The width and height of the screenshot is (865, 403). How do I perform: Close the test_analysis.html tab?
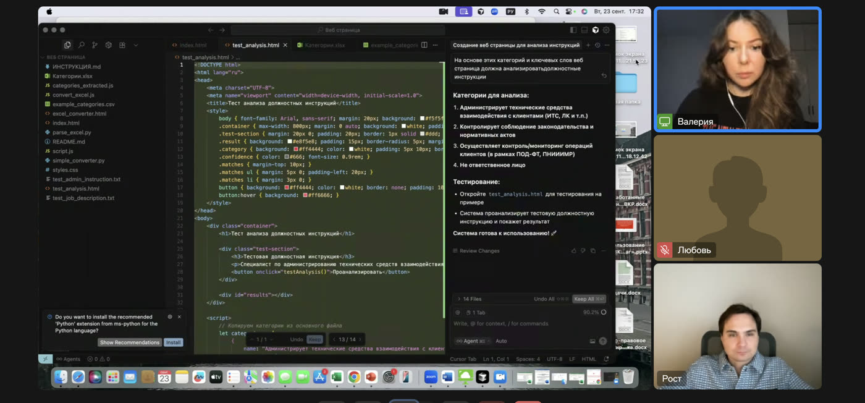point(284,45)
